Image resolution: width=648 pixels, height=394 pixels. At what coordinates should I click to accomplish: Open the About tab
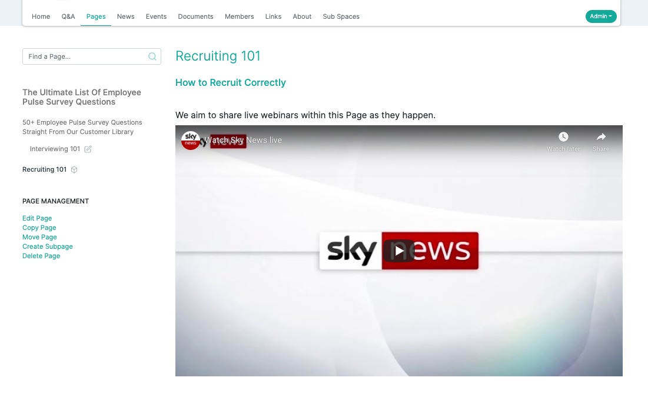pyautogui.click(x=302, y=16)
